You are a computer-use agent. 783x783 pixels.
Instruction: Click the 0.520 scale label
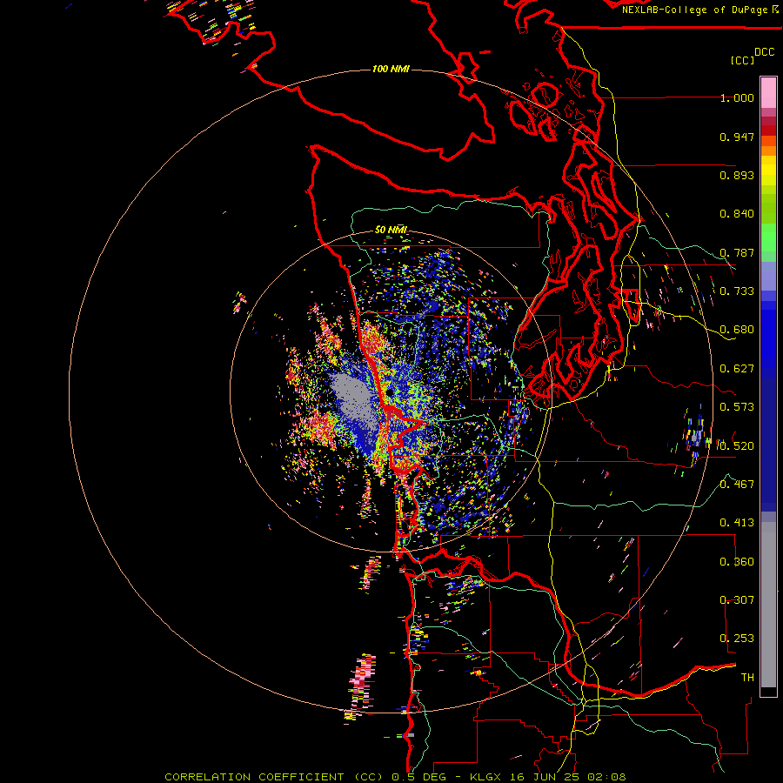click(x=737, y=446)
